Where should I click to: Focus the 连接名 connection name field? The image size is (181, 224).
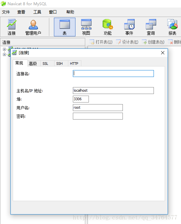click(x=113, y=73)
